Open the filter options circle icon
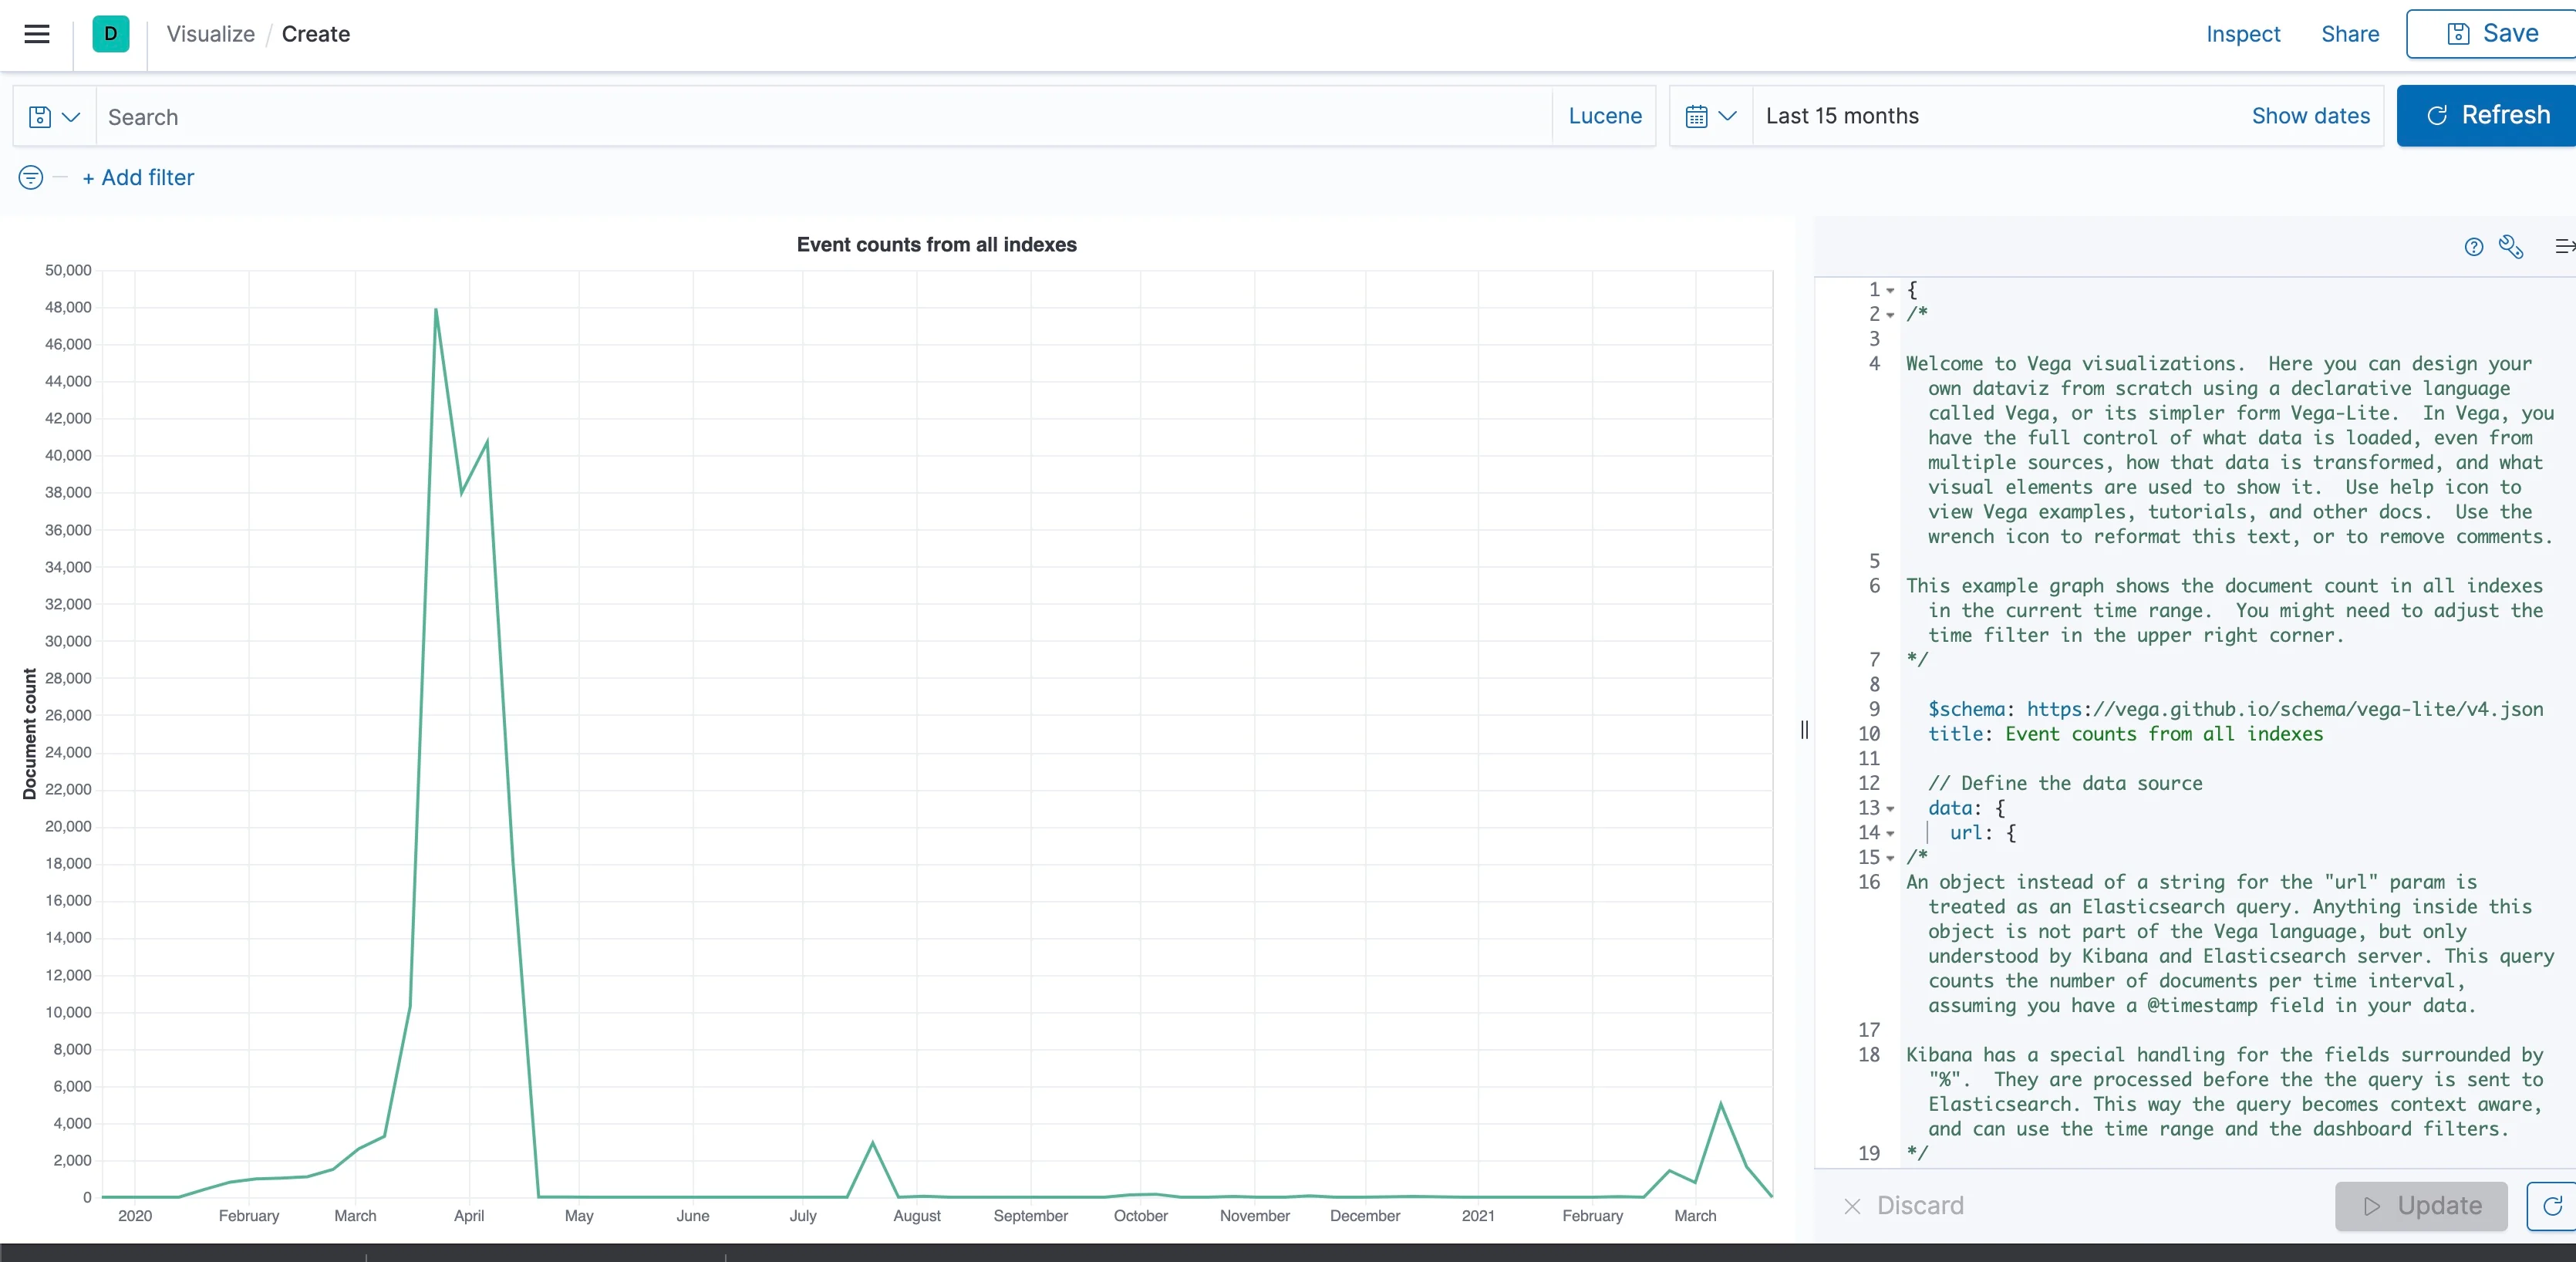2576x1262 pixels. tap(31, 178)
